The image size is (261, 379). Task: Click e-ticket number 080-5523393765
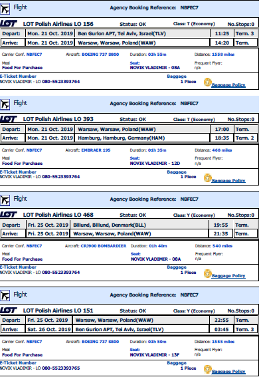click(x=61, y=368)
